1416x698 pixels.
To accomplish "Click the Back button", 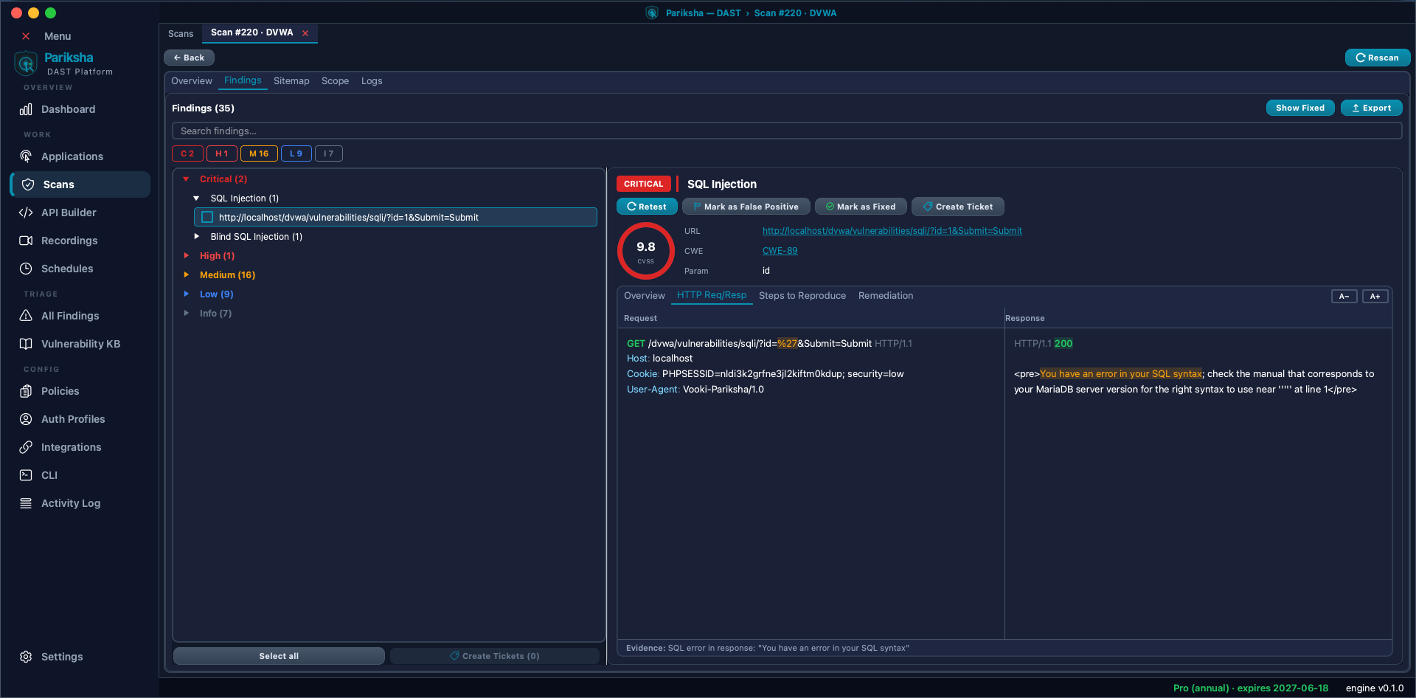I will (189, 58).
